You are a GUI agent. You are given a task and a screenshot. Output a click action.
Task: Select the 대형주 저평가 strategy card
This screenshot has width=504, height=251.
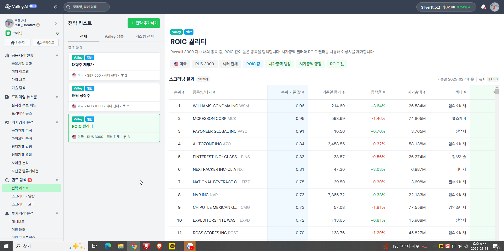tap(114, 66)
